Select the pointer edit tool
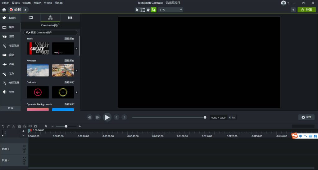Viewport: 318px width, 170px height. pyautogui.click(x=137, y=10)
